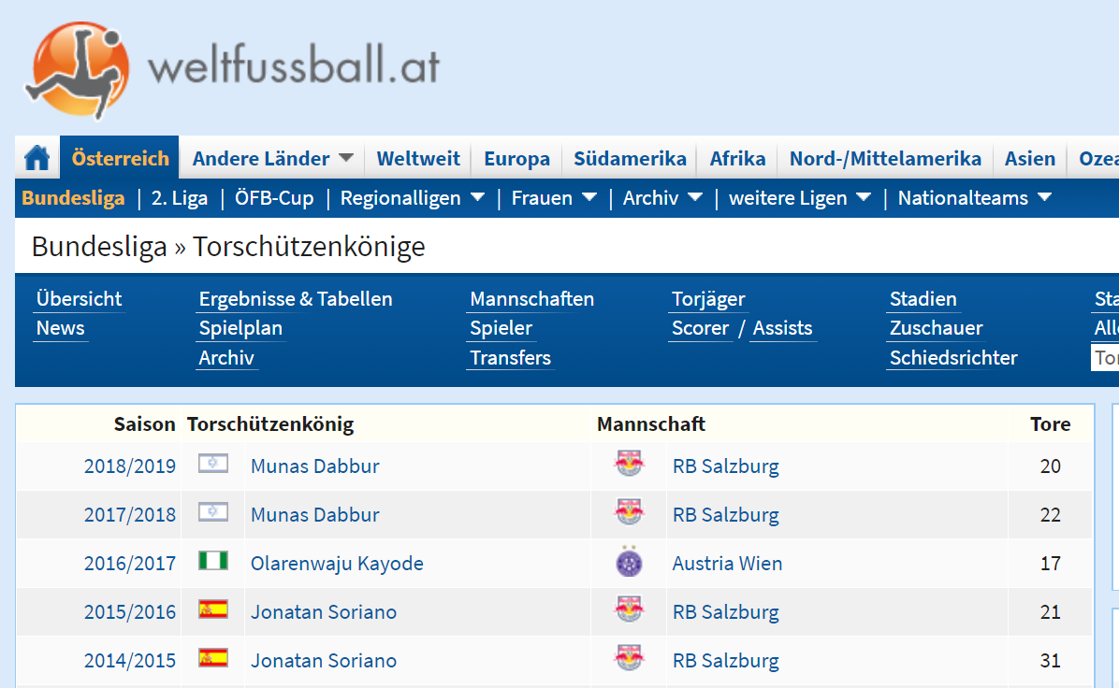
Task: Click the weltfussball.at logo
Action: coord(232,69)
